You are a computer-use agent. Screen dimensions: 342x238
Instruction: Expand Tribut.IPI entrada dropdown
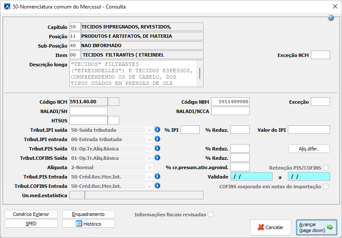(149, 139)
